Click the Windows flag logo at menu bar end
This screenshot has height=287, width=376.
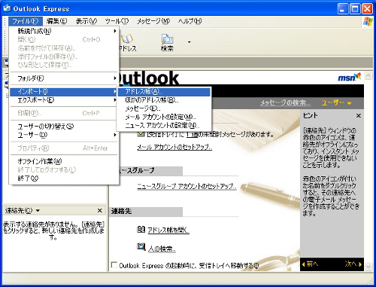[x=368, y=22]
